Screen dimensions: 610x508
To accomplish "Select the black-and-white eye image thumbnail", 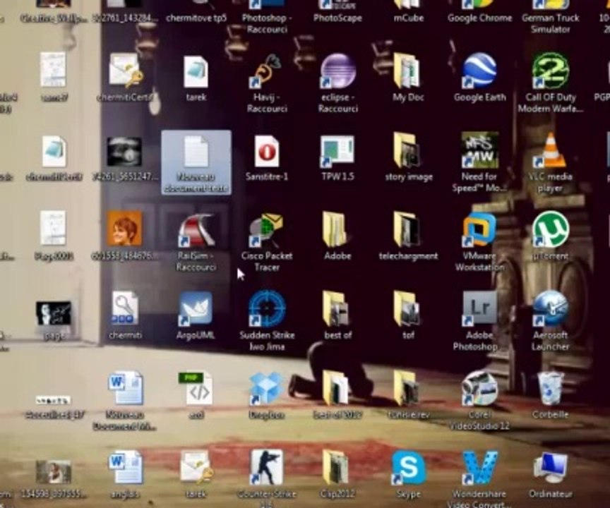I will click(x=124, y=152).
